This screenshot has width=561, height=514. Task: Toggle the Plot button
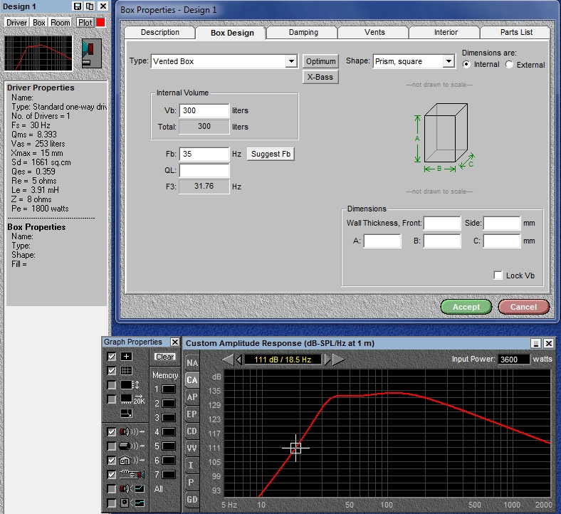[85, 23]
